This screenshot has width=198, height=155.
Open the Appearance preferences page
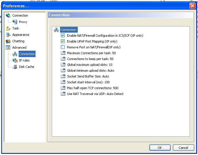click(21, 35)
